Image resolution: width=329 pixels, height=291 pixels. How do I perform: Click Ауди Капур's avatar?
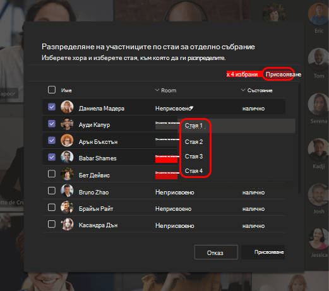(x=67, y=124)
